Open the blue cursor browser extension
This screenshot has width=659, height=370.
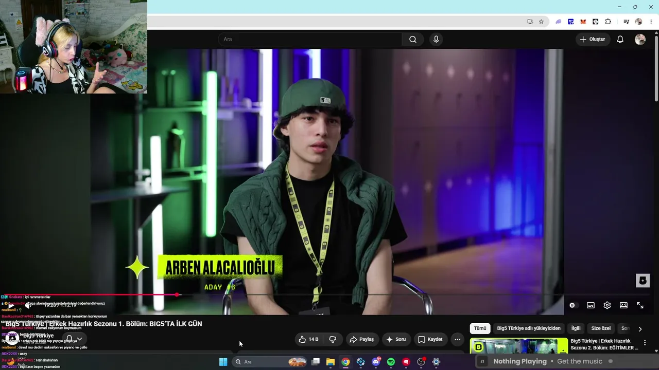tap(571, 22)
